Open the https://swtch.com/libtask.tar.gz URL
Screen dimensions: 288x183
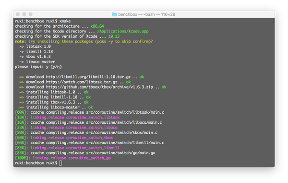click(x=82, y=82)
